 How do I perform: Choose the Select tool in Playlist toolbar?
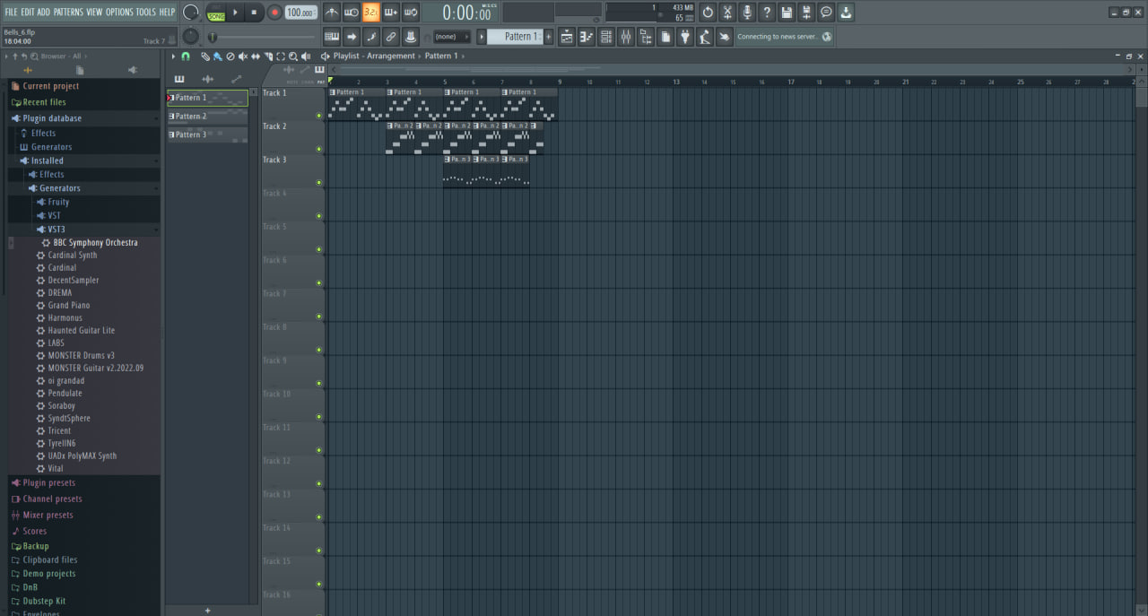[x=281, y=56]
